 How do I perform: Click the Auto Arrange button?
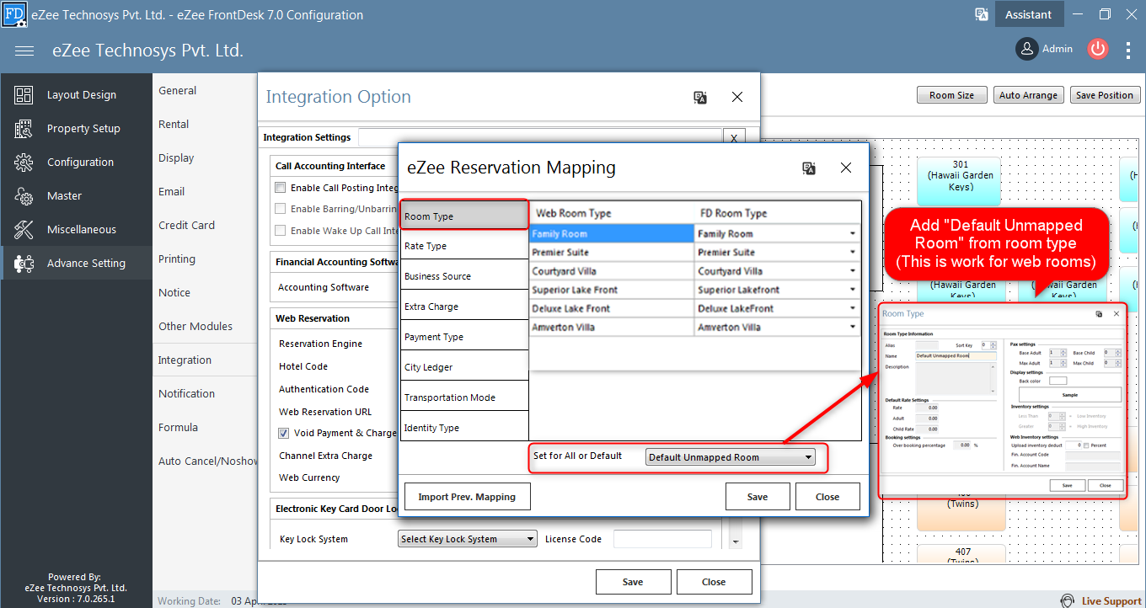coord(1028,95)
